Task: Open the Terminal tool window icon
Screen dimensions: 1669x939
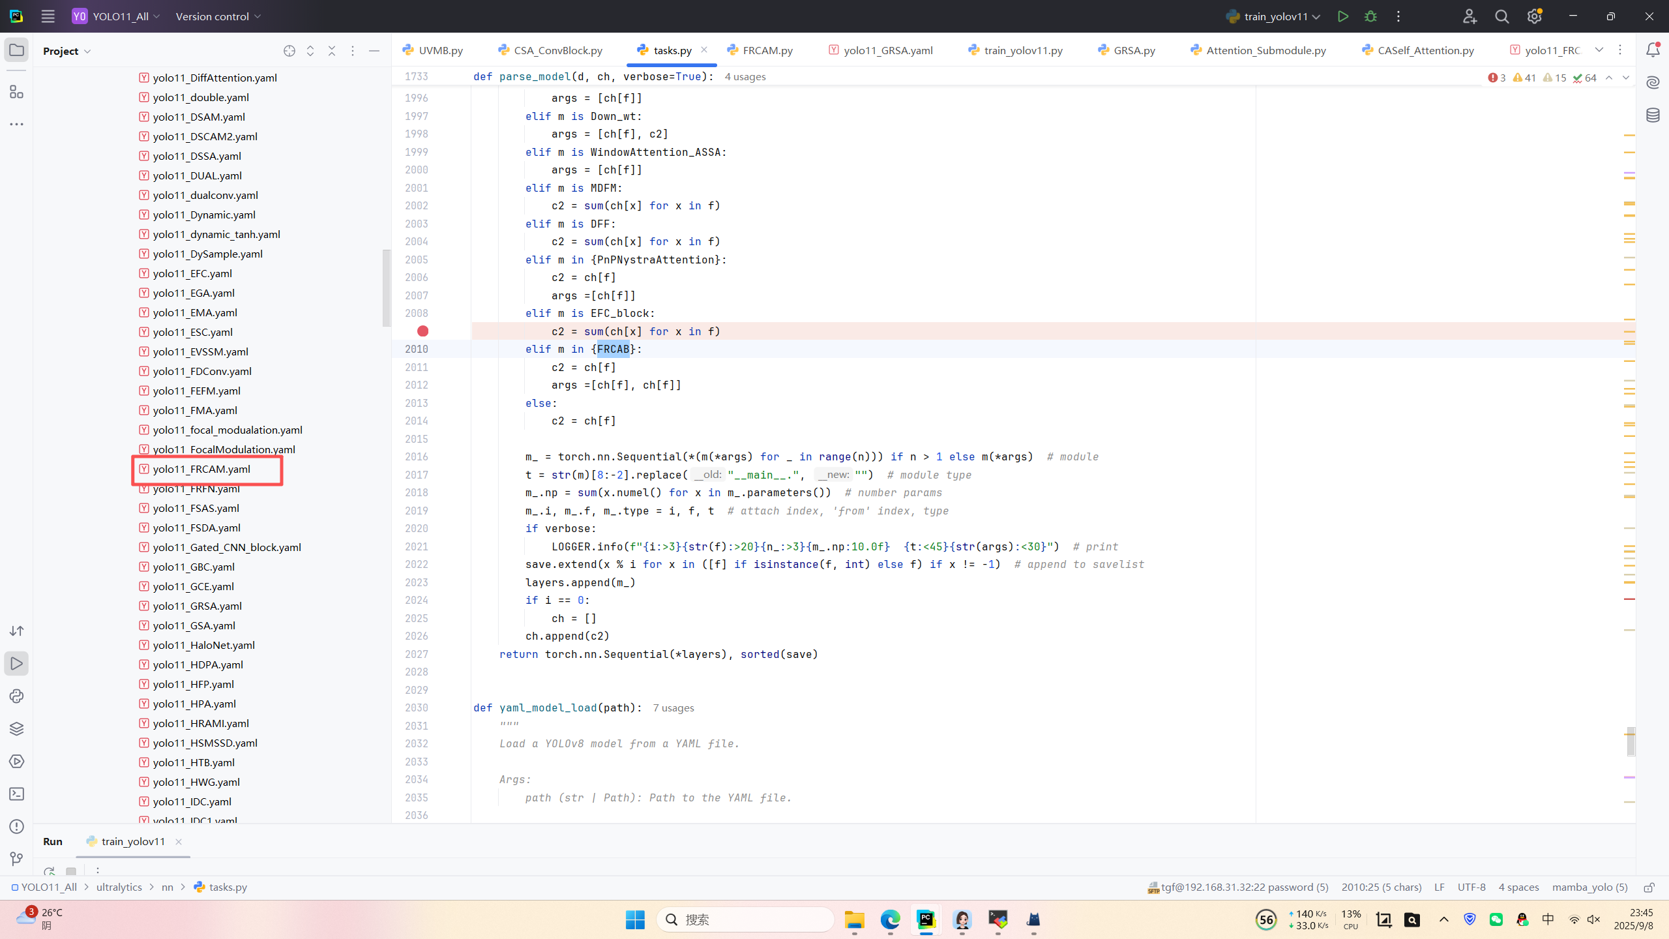Action: coord(16,794)
